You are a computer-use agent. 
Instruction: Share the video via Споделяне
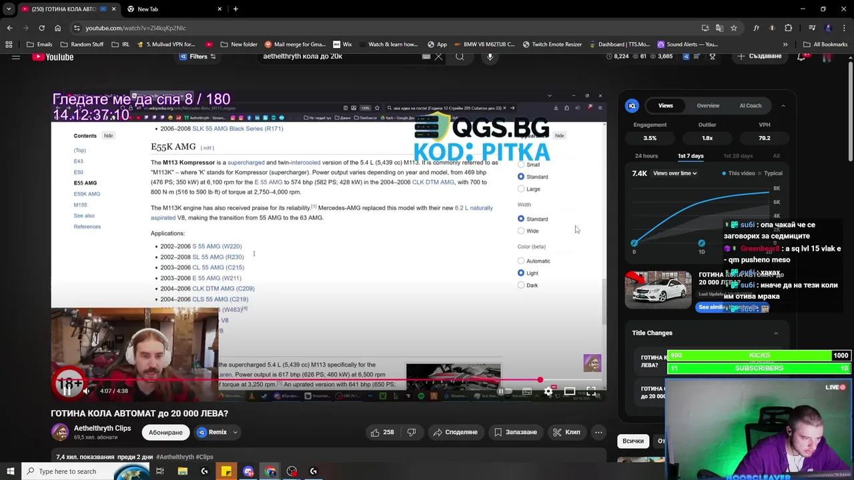pyautogui.click(x=455, y=432)
